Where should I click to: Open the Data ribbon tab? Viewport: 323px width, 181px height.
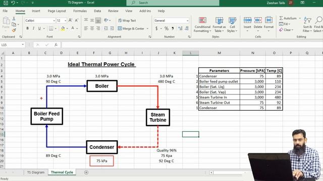click(x=97, y=11)
